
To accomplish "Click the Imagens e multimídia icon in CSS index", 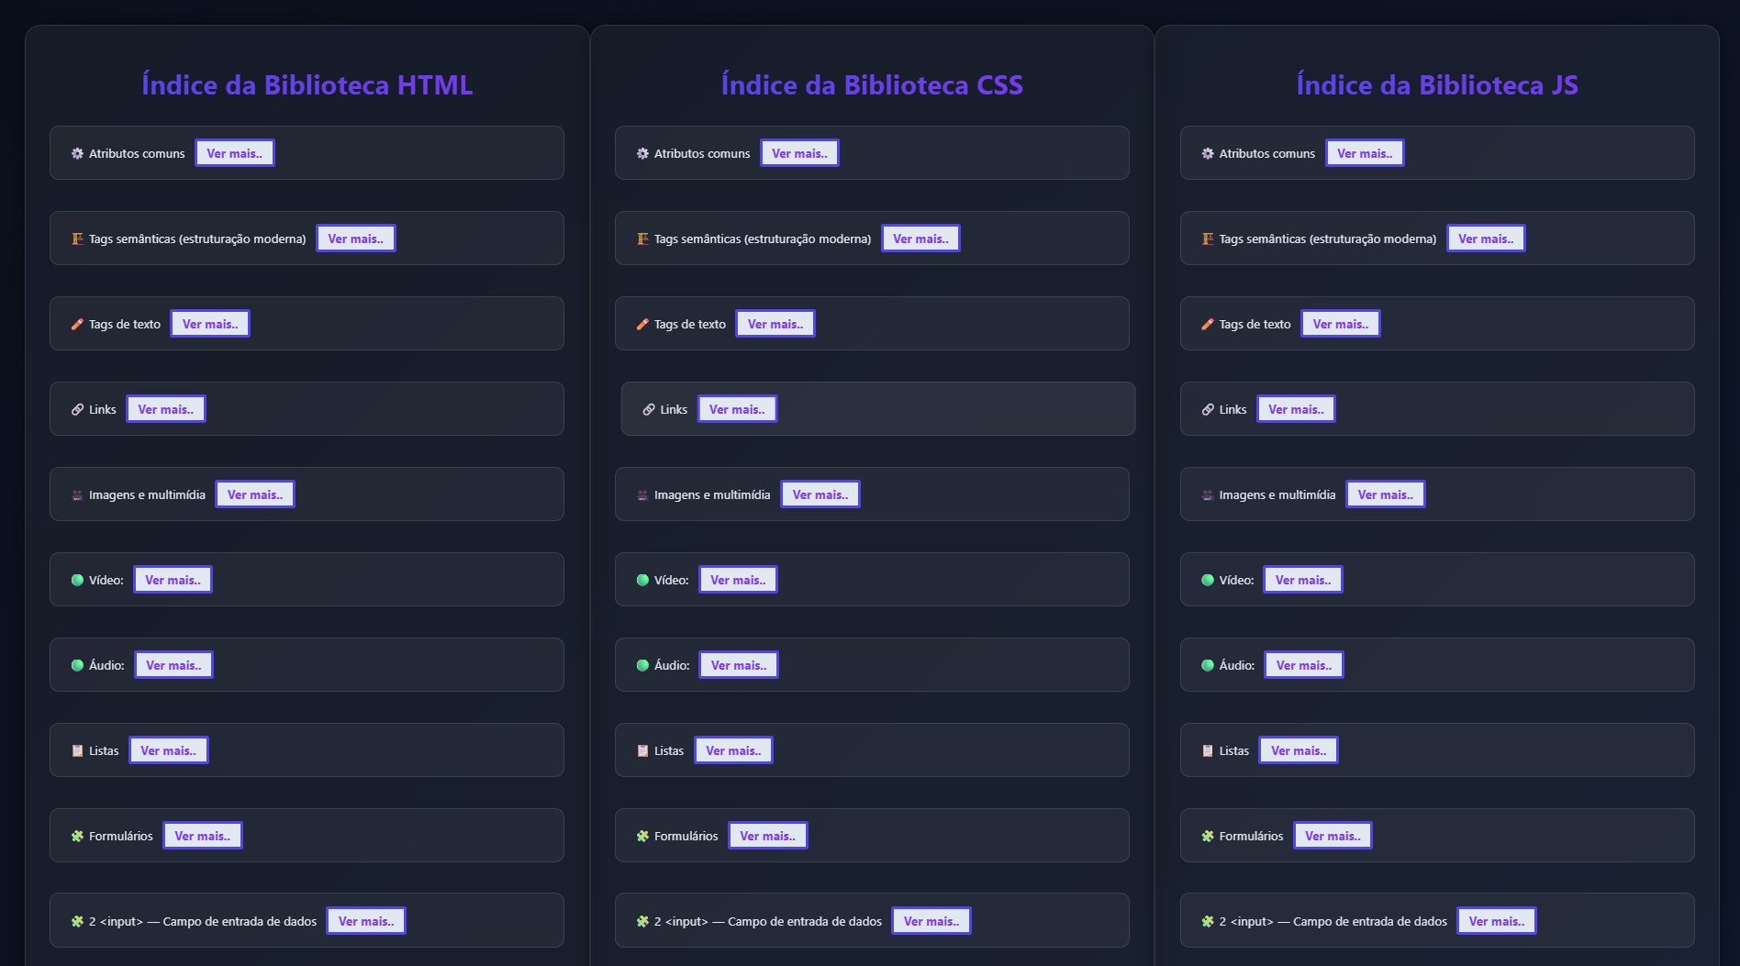I will [x=642, y=495].
